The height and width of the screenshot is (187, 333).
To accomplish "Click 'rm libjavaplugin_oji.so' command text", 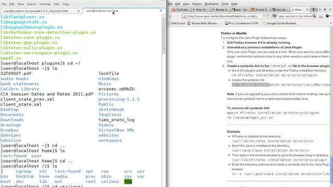I will click(250, 117).
